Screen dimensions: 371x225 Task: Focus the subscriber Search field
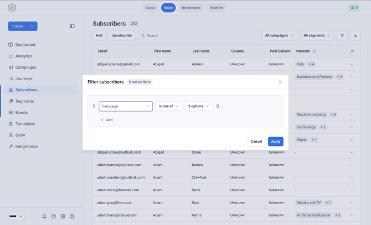point(199,35)
